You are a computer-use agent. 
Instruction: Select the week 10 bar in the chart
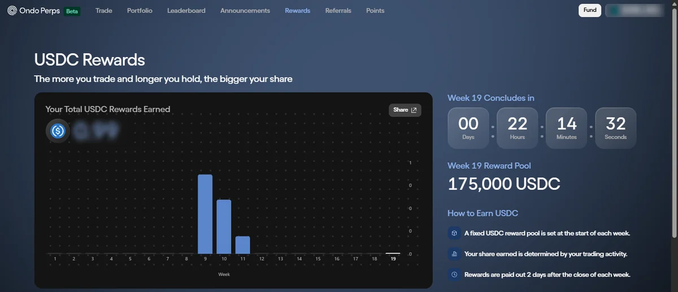pos(224,226)
